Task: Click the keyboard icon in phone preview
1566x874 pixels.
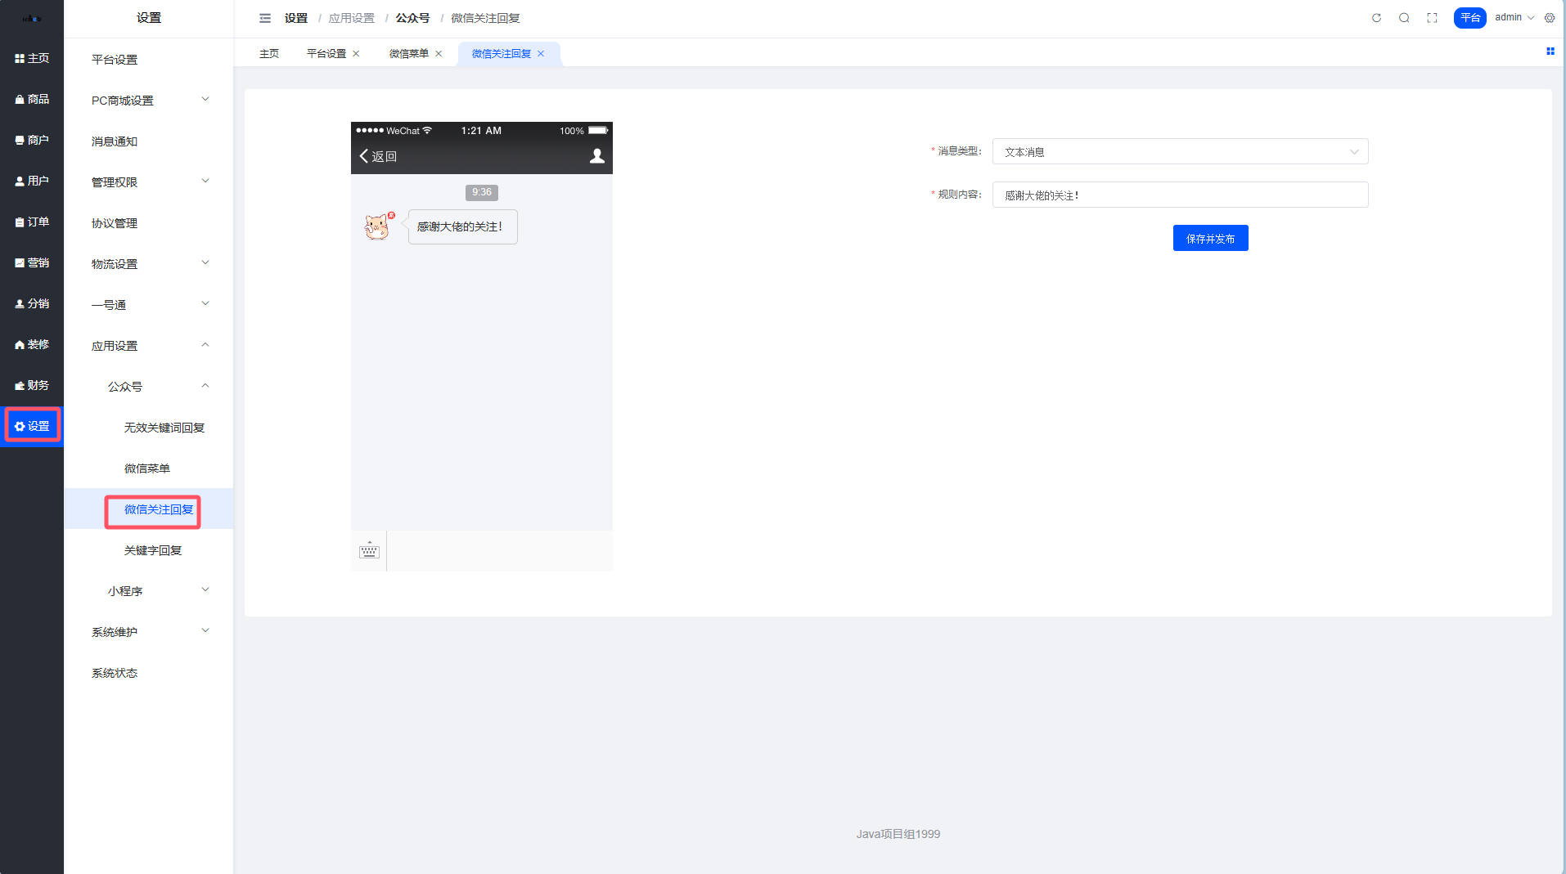Action: pos(369,551)
